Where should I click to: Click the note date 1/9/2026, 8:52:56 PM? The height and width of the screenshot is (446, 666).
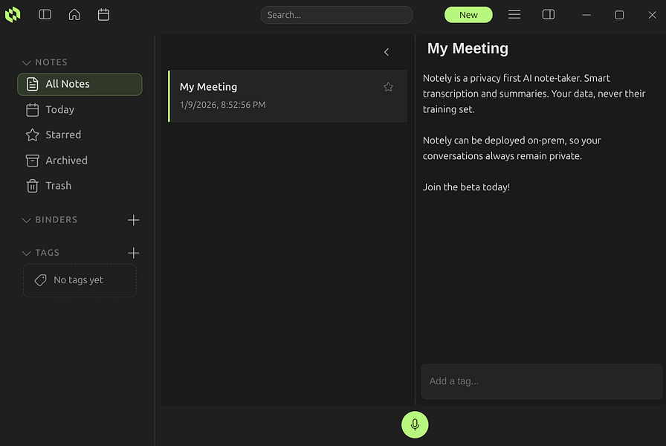[x=222, y=105]
